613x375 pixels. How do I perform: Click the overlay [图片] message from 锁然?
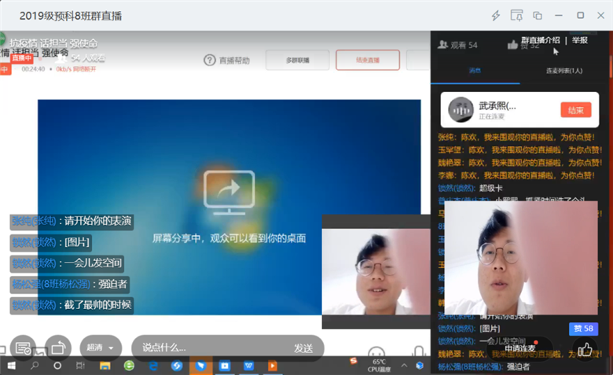click(51, 242)
